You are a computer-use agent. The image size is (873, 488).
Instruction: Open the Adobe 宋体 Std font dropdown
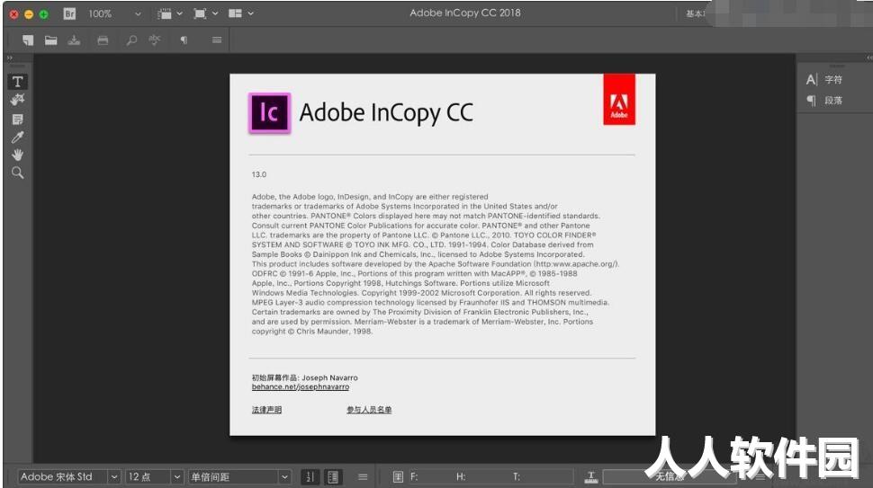pos(113,477)
